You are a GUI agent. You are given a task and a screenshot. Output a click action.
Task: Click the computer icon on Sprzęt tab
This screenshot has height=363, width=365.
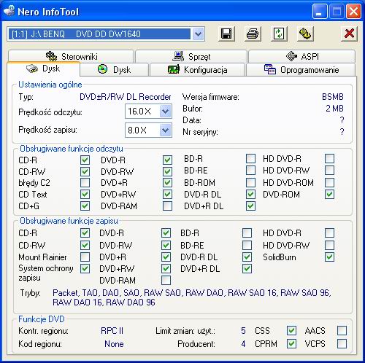178,56
